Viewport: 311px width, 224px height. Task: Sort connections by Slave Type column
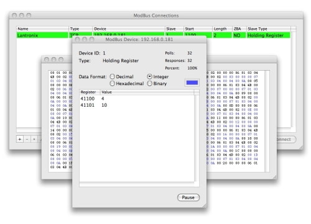(x=269, y=29)
